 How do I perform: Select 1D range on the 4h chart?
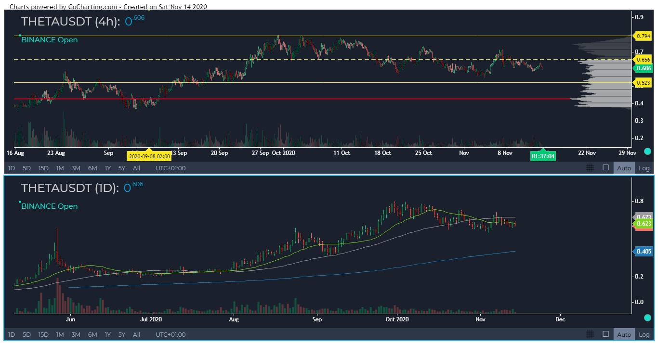point(12,168)
